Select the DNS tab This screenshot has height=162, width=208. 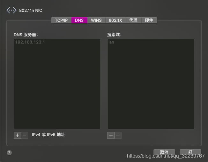coord(79,20)
